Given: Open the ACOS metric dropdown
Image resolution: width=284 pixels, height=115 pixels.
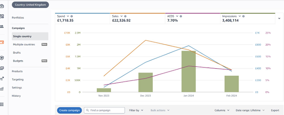Looking at the screenshot, I should point(177,16).
